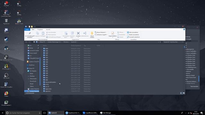Select Epic Games Launcher desktop icon
205x115 pixels.
tap(6, 58)
